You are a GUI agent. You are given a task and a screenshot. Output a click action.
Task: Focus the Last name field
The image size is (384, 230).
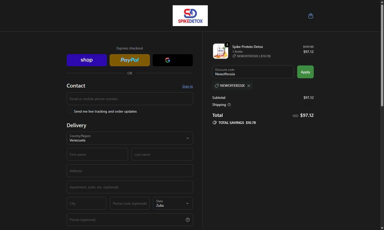coord(162,155)
